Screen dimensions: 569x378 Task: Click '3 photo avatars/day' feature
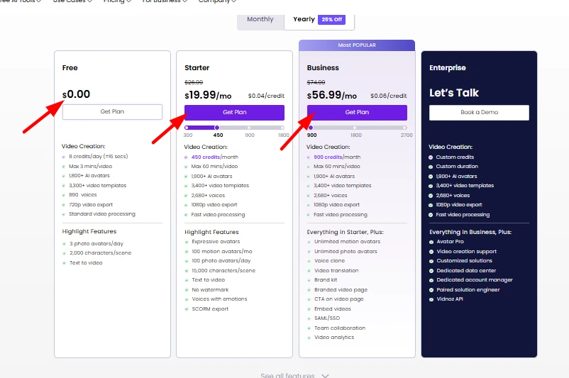(96, 244)
